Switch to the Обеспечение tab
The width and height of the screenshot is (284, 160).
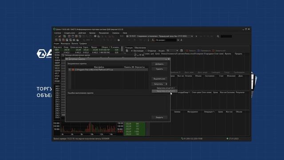point(140,48)
